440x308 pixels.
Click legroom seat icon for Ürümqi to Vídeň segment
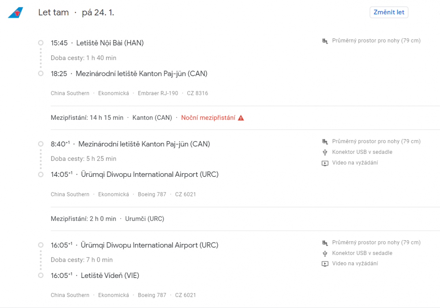(325, 243)
